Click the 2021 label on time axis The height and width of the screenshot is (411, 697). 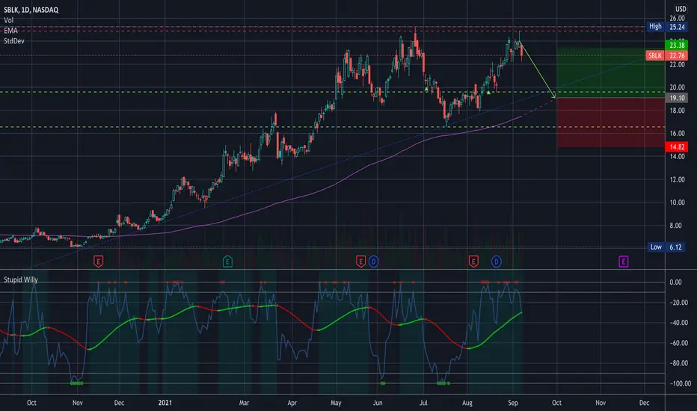click(165, 403)
